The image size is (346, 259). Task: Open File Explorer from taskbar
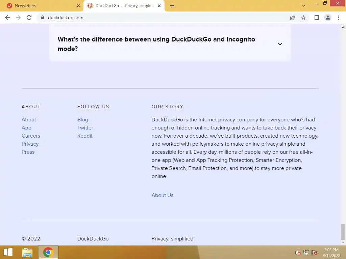pos(27,252)
